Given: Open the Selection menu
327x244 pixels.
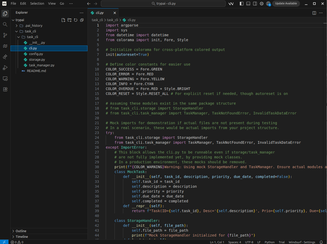Looking at the screenshot, I should (37, 4).
